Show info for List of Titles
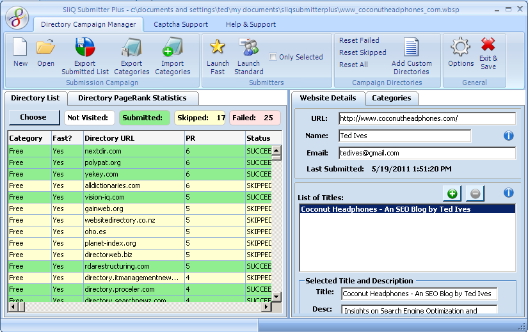 [x=508, y=193]
